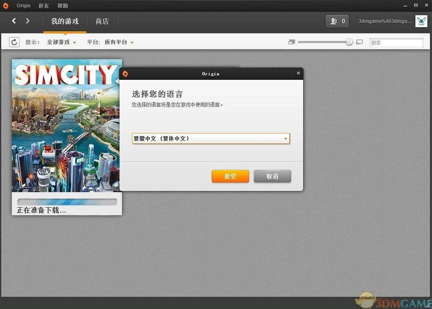432x309 pixels.
Task: Open the 好友 friends menu
Action: 43,5
